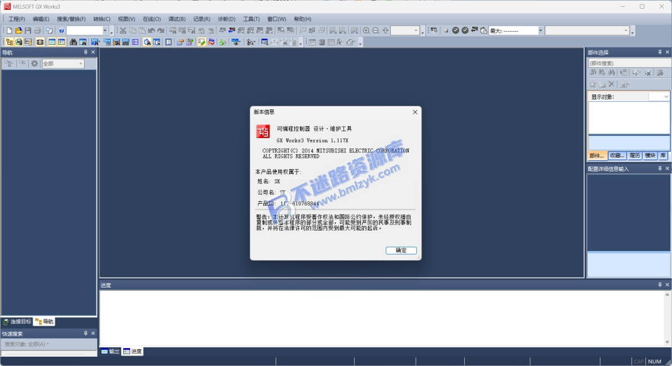The image size is (672, 366).
Task: Select the 履历 tab in parts panel
Action: 635,155
